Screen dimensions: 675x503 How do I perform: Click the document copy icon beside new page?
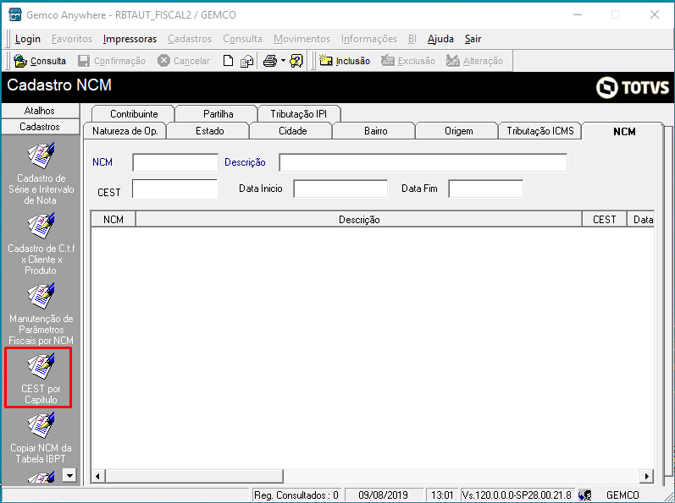[246, 61]
